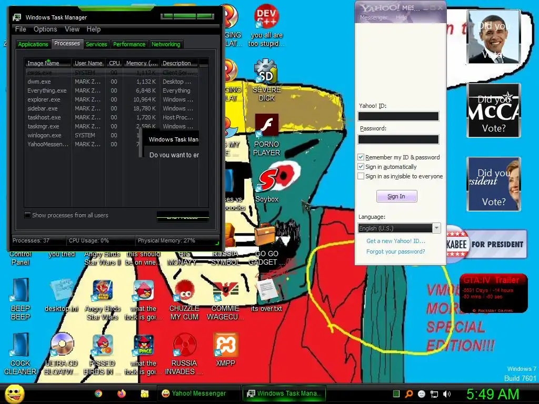The height and width of the screenshot is (404, 539).
Task: Sort by Memory column header
Action: tap(141, 63)
